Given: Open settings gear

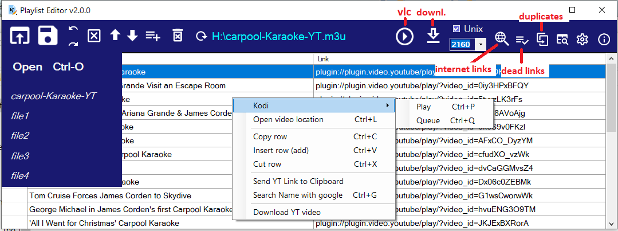Looking at the screenshot, I should (582, 39).
